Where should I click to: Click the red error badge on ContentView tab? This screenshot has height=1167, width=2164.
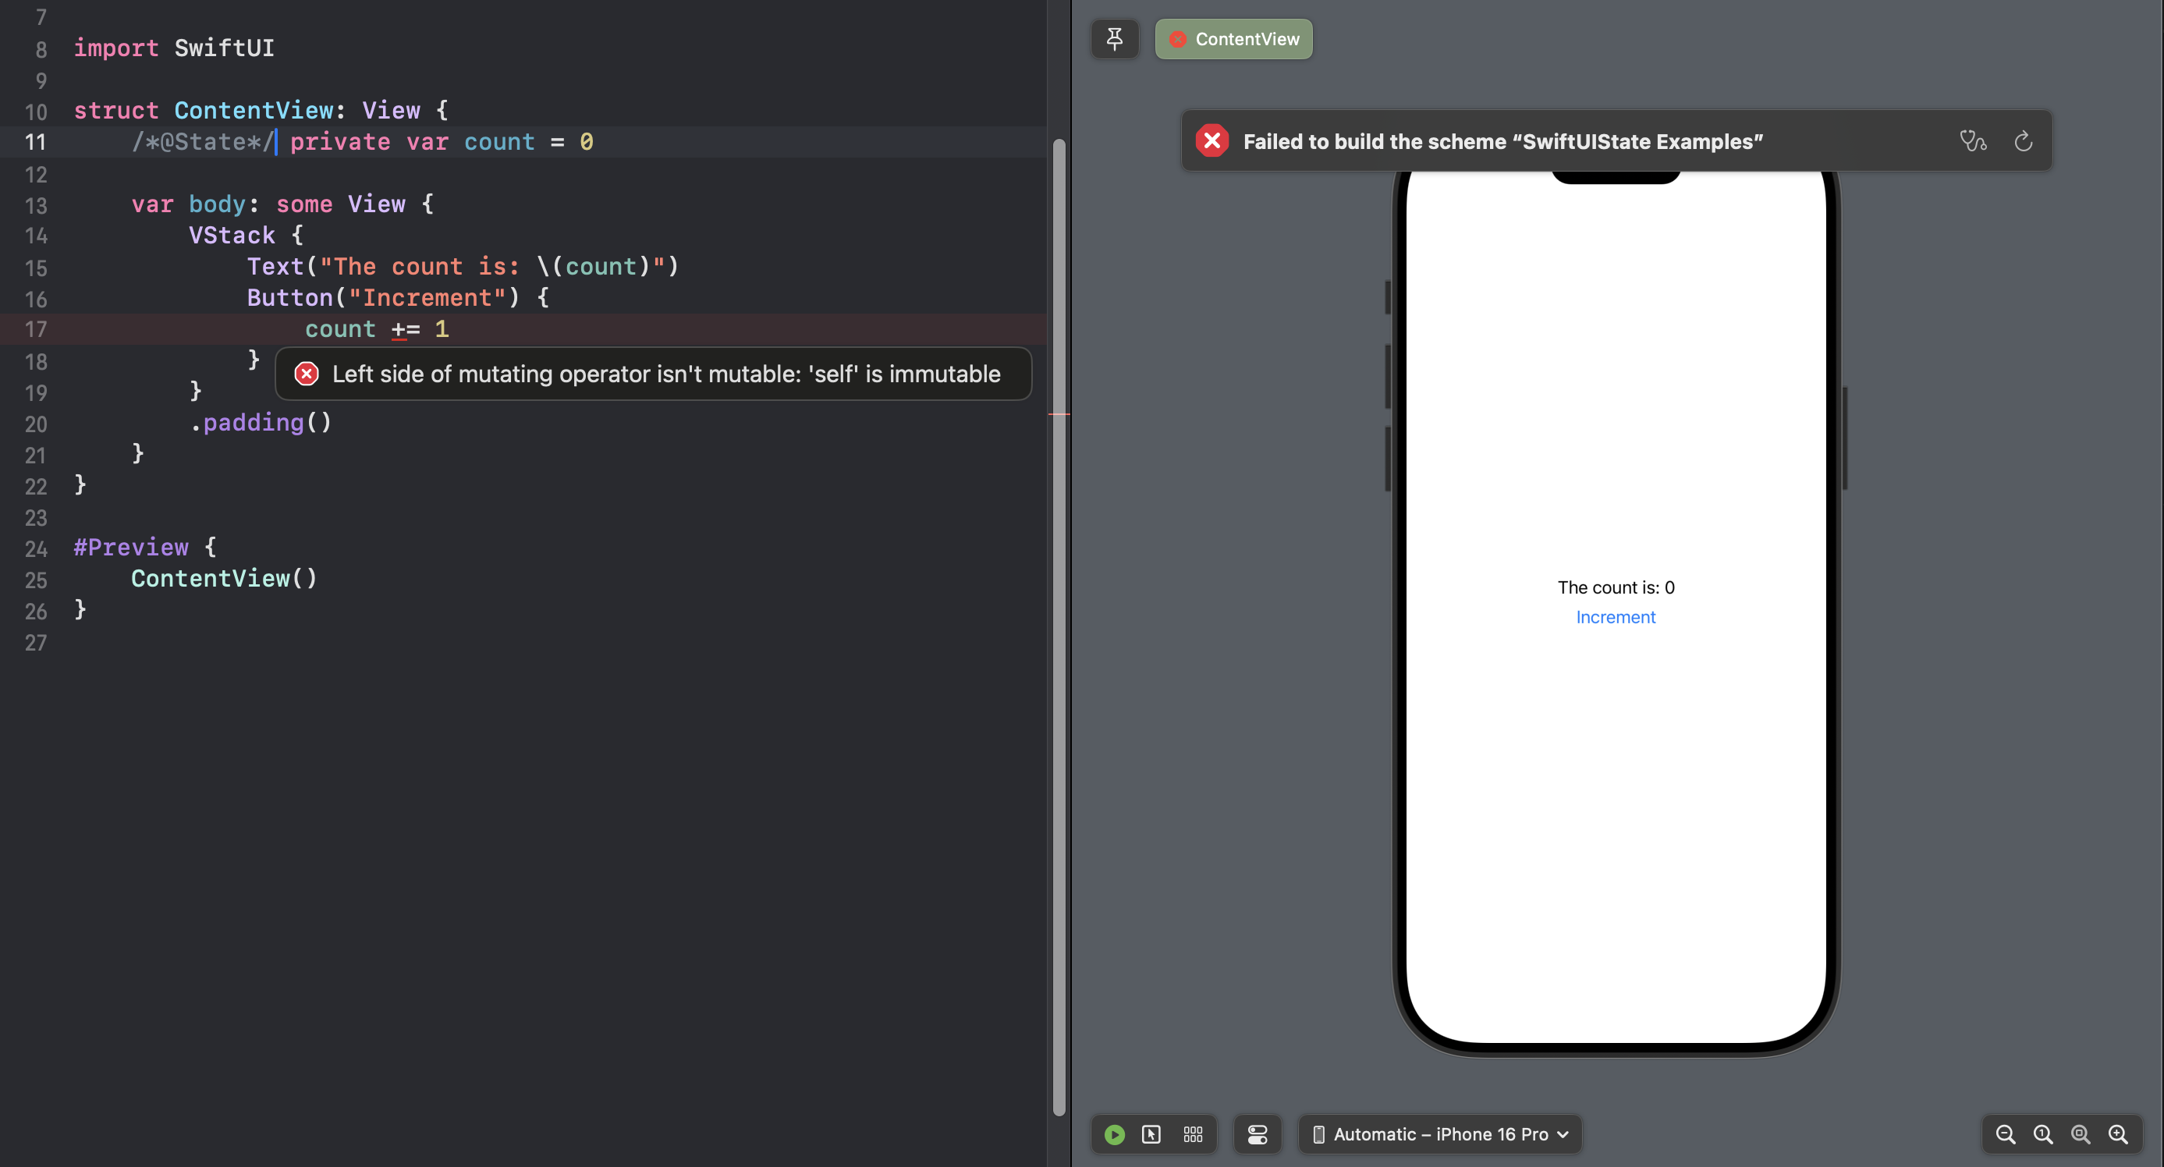click(1178, 39)
